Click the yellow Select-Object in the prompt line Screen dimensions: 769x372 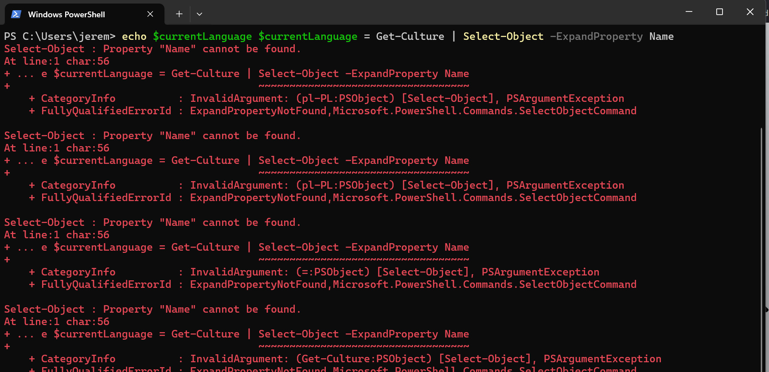[503, 36]
